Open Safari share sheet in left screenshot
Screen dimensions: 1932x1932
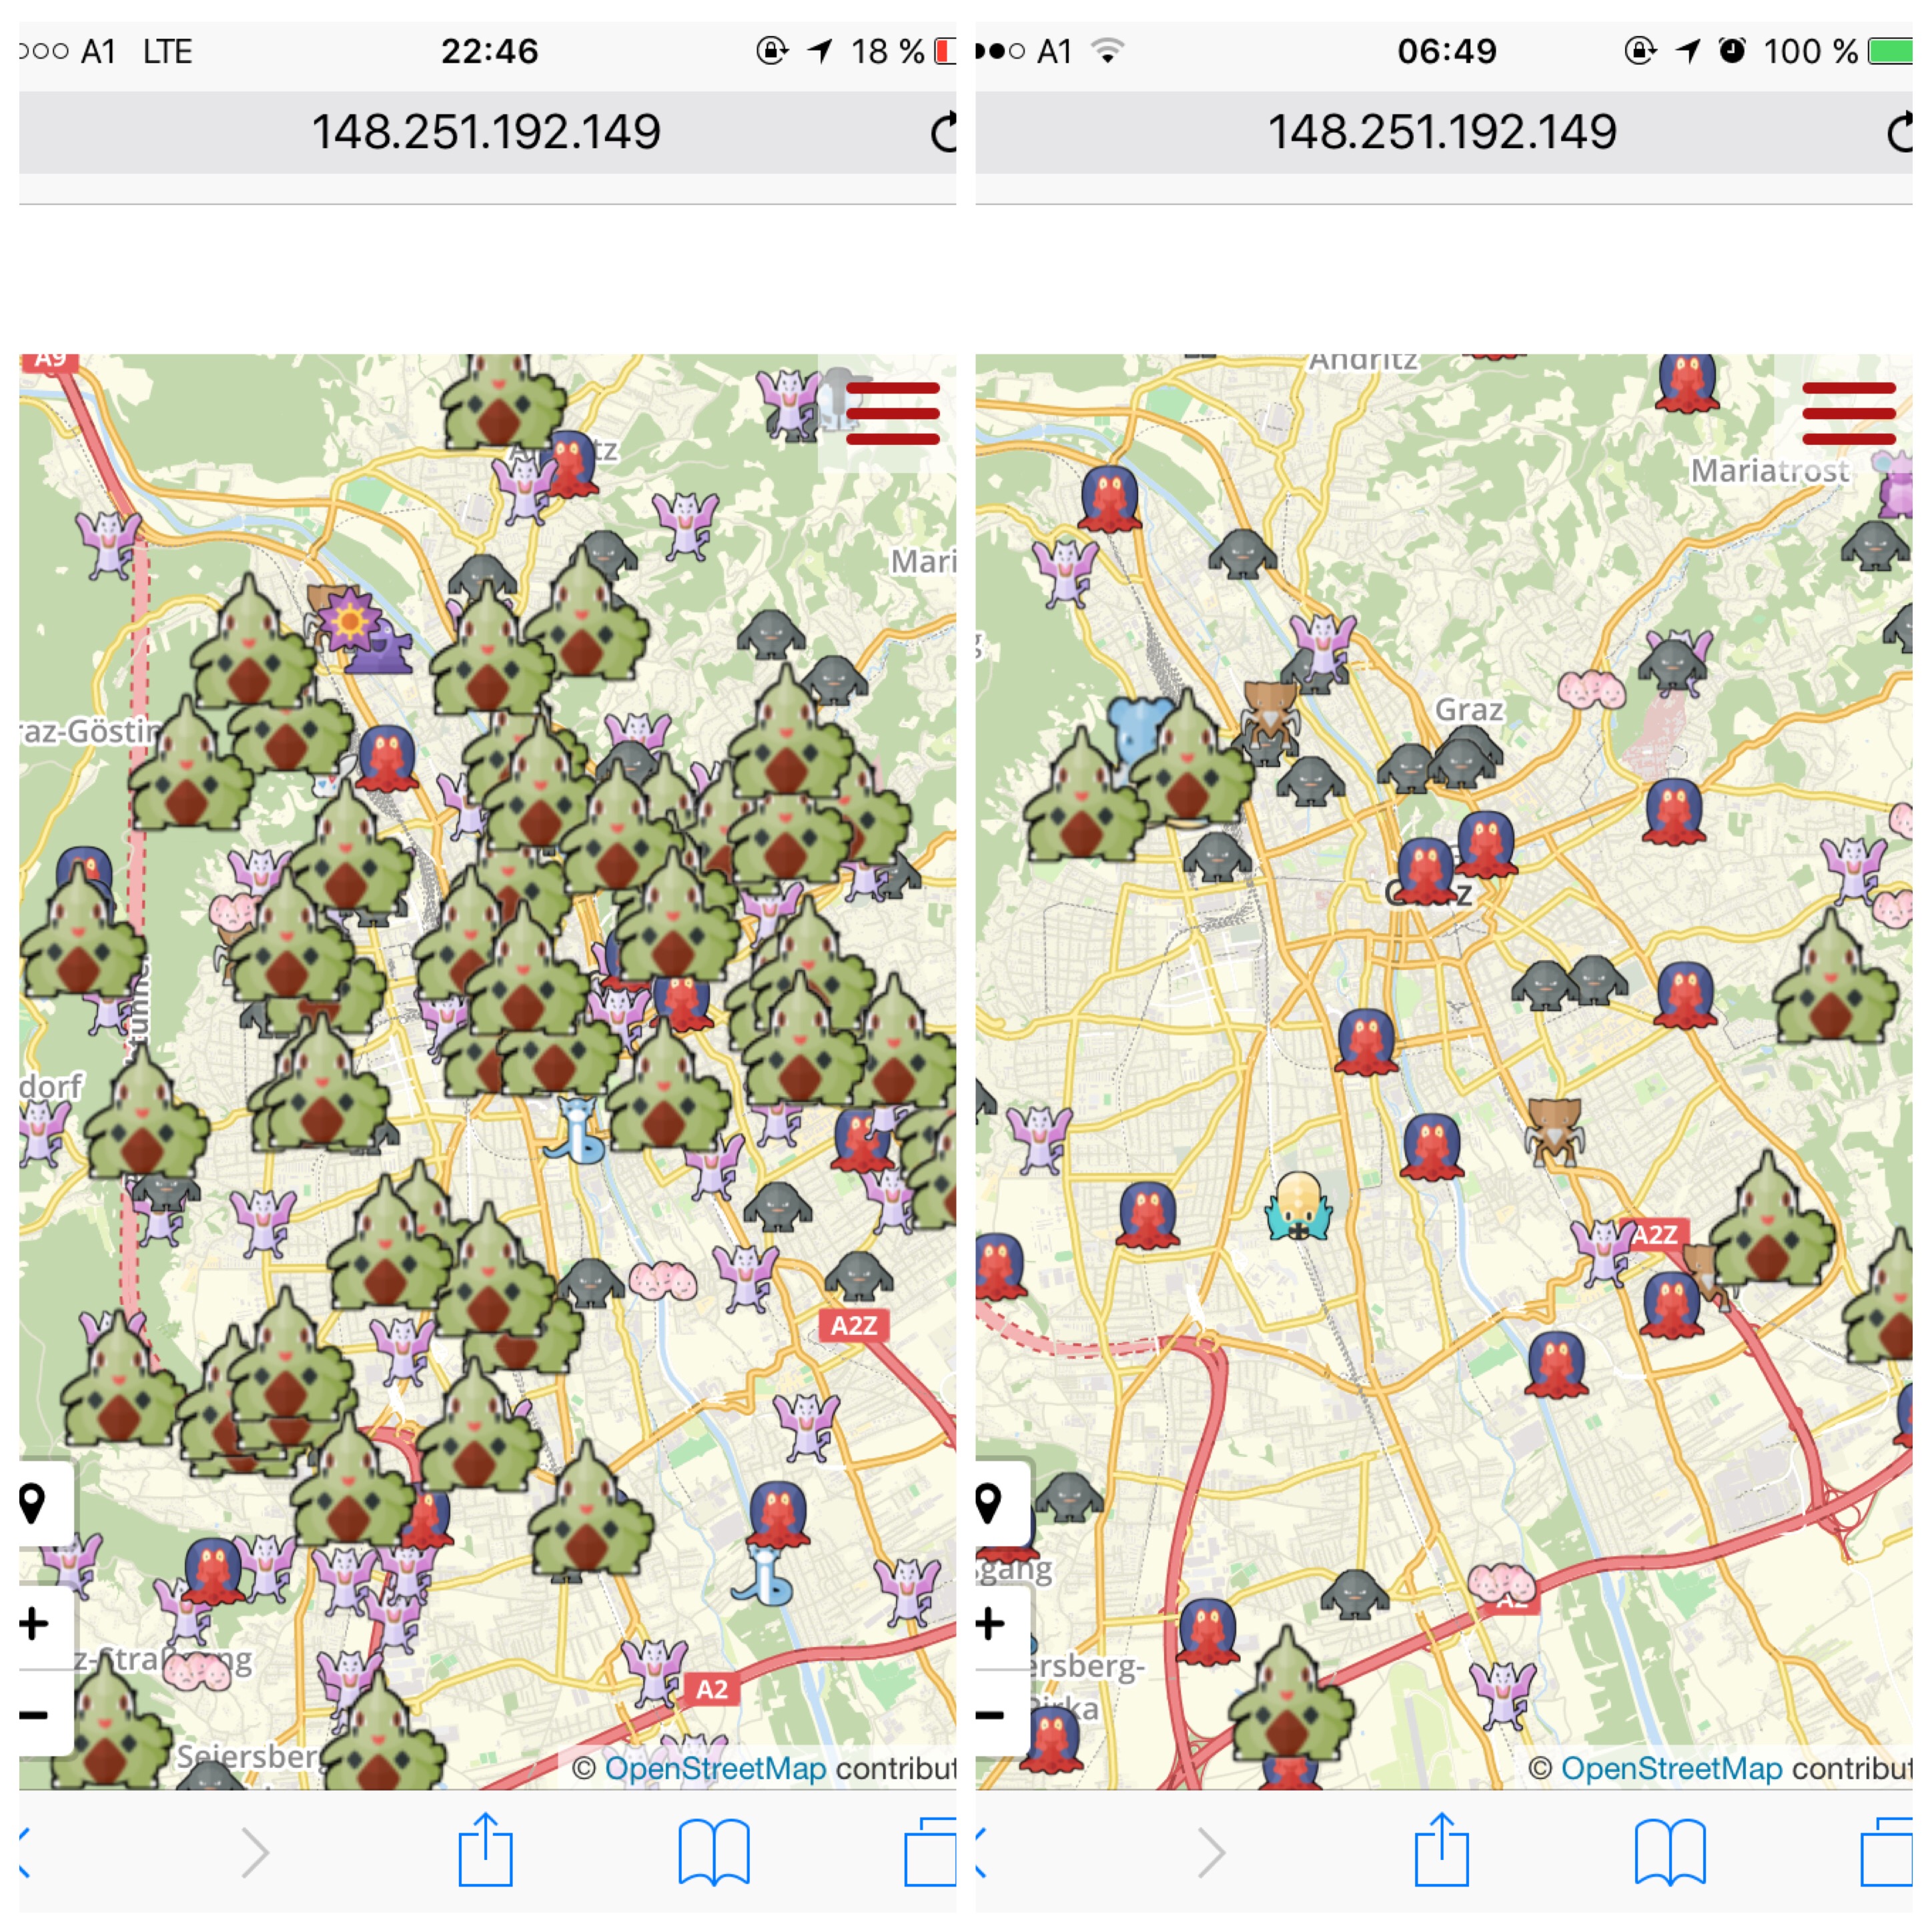click(486, 1849)
